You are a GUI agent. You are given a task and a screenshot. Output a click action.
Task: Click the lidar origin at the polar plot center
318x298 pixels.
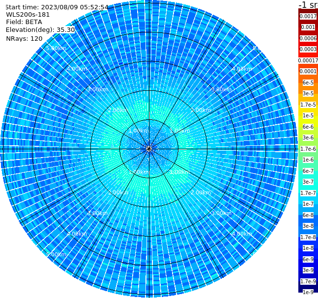[x=149, y=149]
